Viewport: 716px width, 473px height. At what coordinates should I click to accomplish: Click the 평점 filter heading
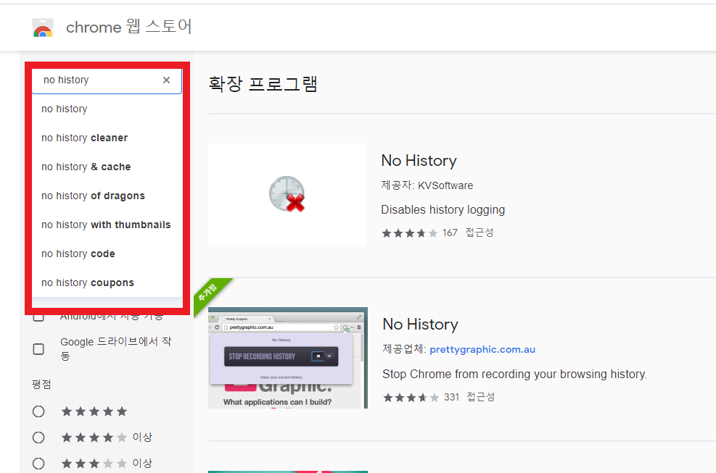[41, 384]
